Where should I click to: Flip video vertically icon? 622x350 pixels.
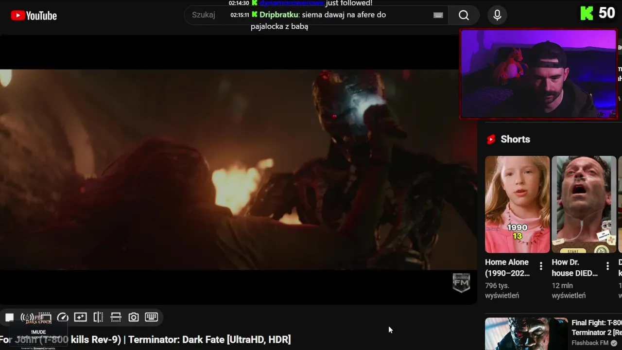116,317
